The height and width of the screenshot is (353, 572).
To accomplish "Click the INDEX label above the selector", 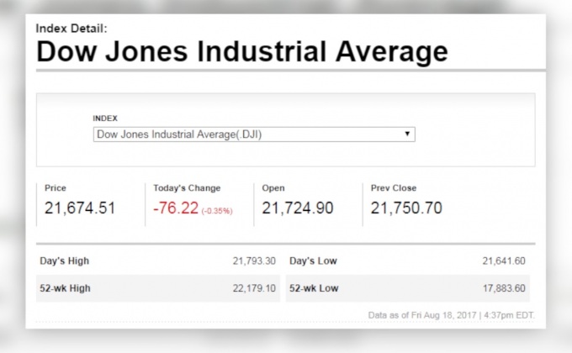I will tap(105, 119).
